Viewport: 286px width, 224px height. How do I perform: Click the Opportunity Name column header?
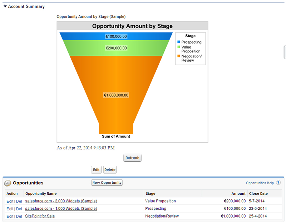point(41,194)
